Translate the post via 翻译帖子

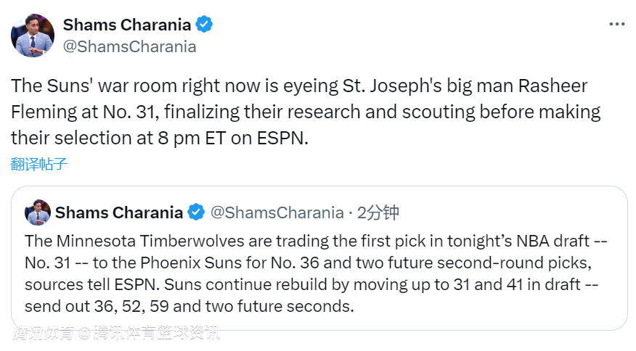click(x=39, y=164)
